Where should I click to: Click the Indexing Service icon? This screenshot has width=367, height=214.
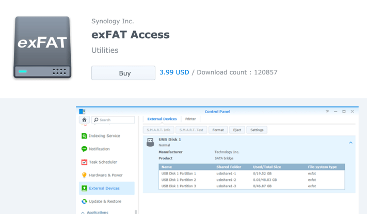pyautogui.click(x=84, y=136)
